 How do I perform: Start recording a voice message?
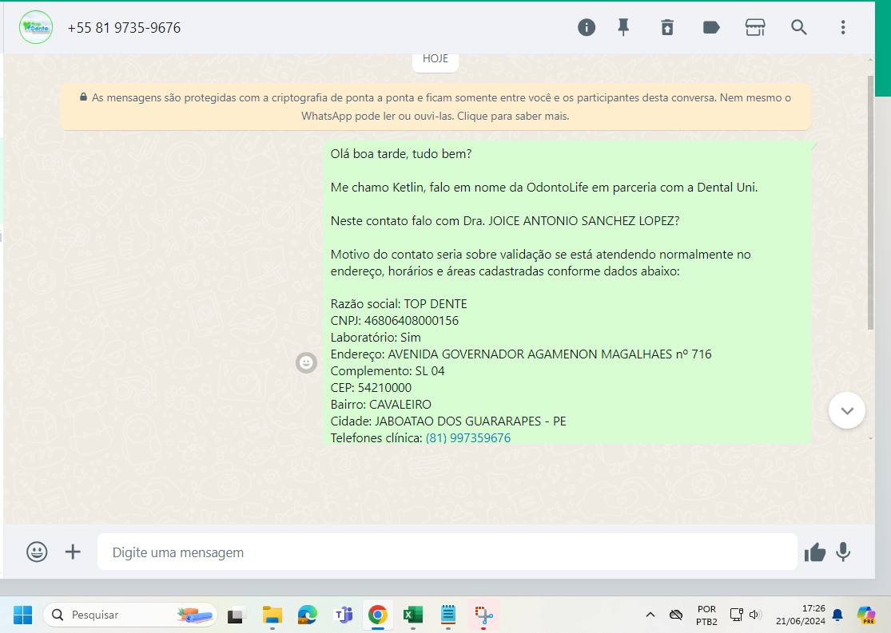(843, 552)
